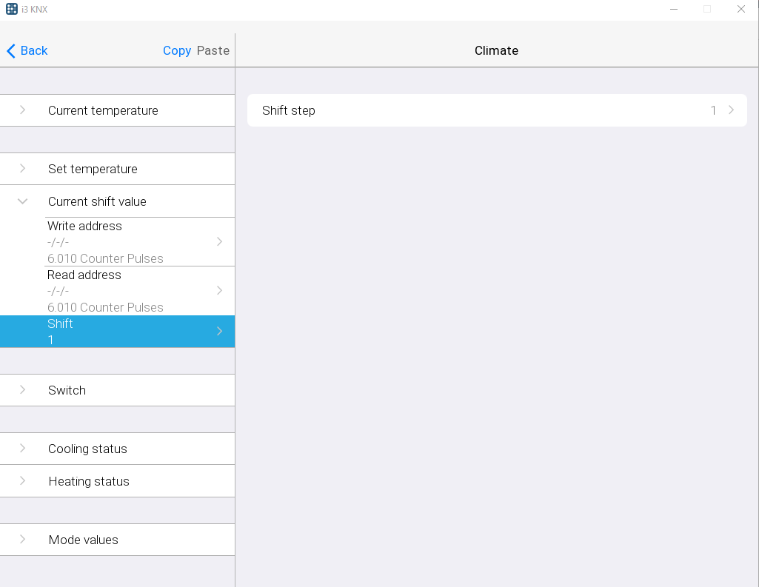Click the chevron beside Read address
Viewport: 759px width, 587px height.
pos(219,290)
